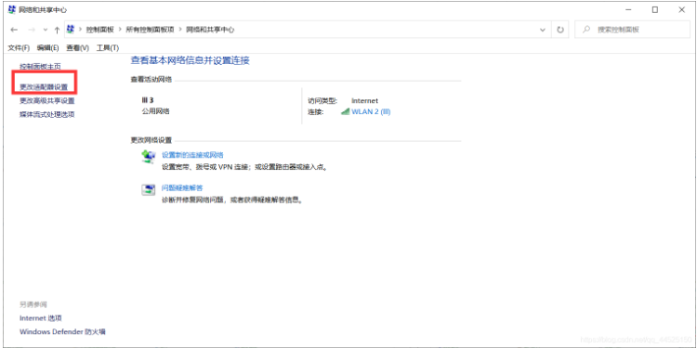
Task: Click the set up new connection icon
Action: point(149,157)
